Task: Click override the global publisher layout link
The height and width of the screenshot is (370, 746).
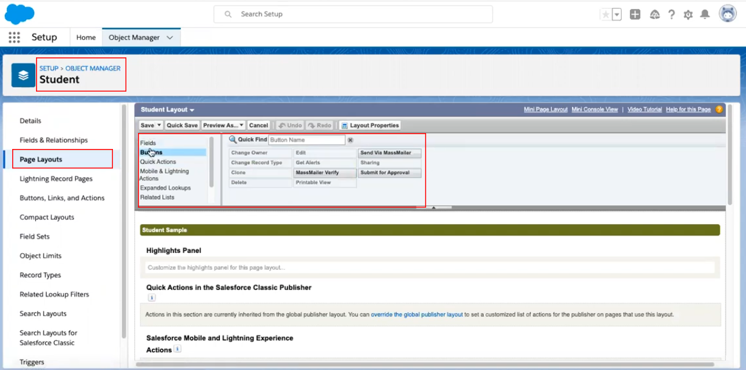Action: [417, 314]
